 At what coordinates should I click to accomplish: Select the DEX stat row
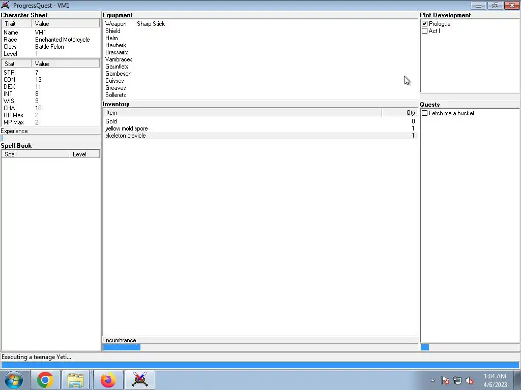pos(50,86)
